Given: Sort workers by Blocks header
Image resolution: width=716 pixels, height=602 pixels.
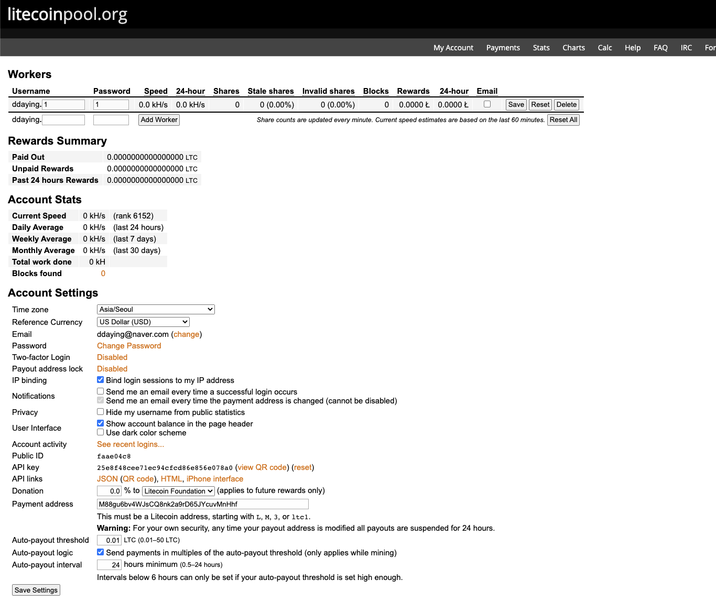Looking at the screenshot, I should (x=376, y=91).
